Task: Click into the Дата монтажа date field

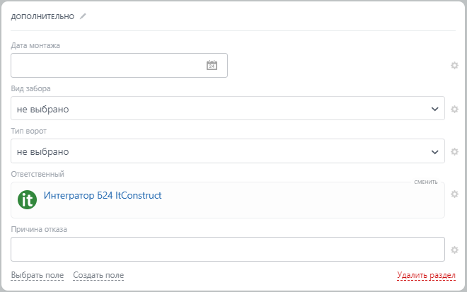Action: [106, 66]
